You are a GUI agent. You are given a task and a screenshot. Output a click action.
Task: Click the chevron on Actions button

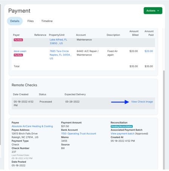click(158, 11)
